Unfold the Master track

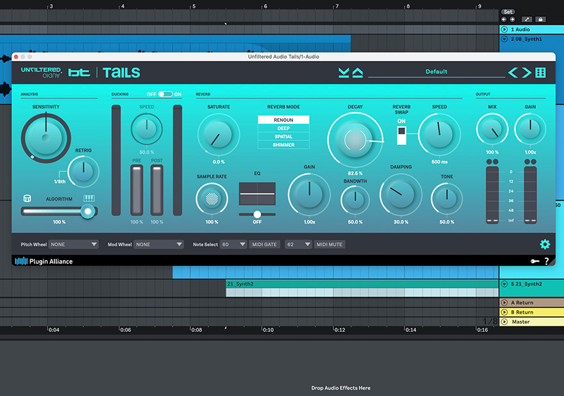coord(504,322)
